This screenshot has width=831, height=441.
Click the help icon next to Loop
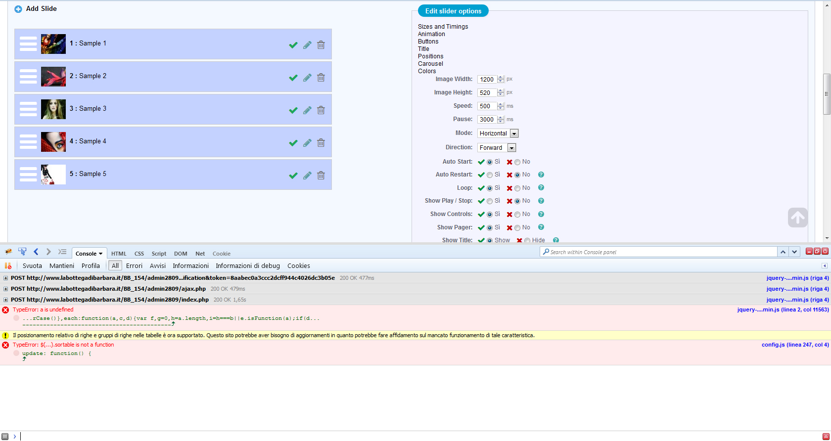pyautogui.click(x=541, y=188)
